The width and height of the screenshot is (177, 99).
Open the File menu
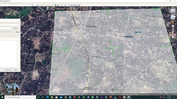(x=2, y=3)
